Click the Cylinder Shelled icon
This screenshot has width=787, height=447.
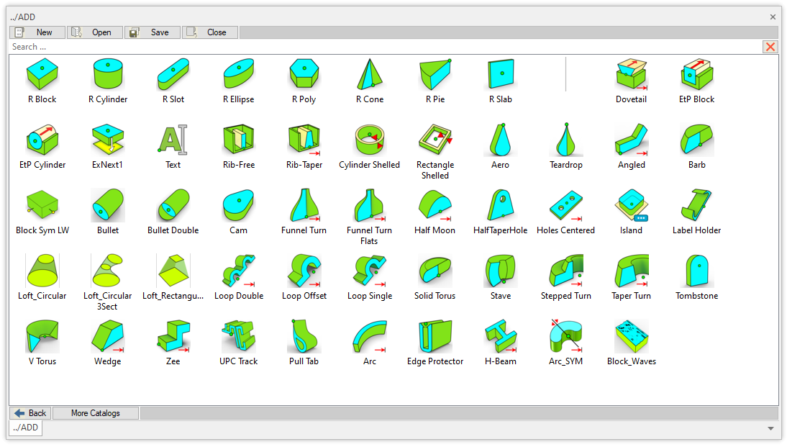coord(369,140)
